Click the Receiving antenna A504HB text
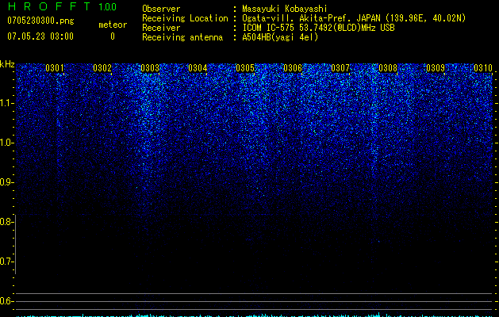Screen dimensions: 499x317 280,37
